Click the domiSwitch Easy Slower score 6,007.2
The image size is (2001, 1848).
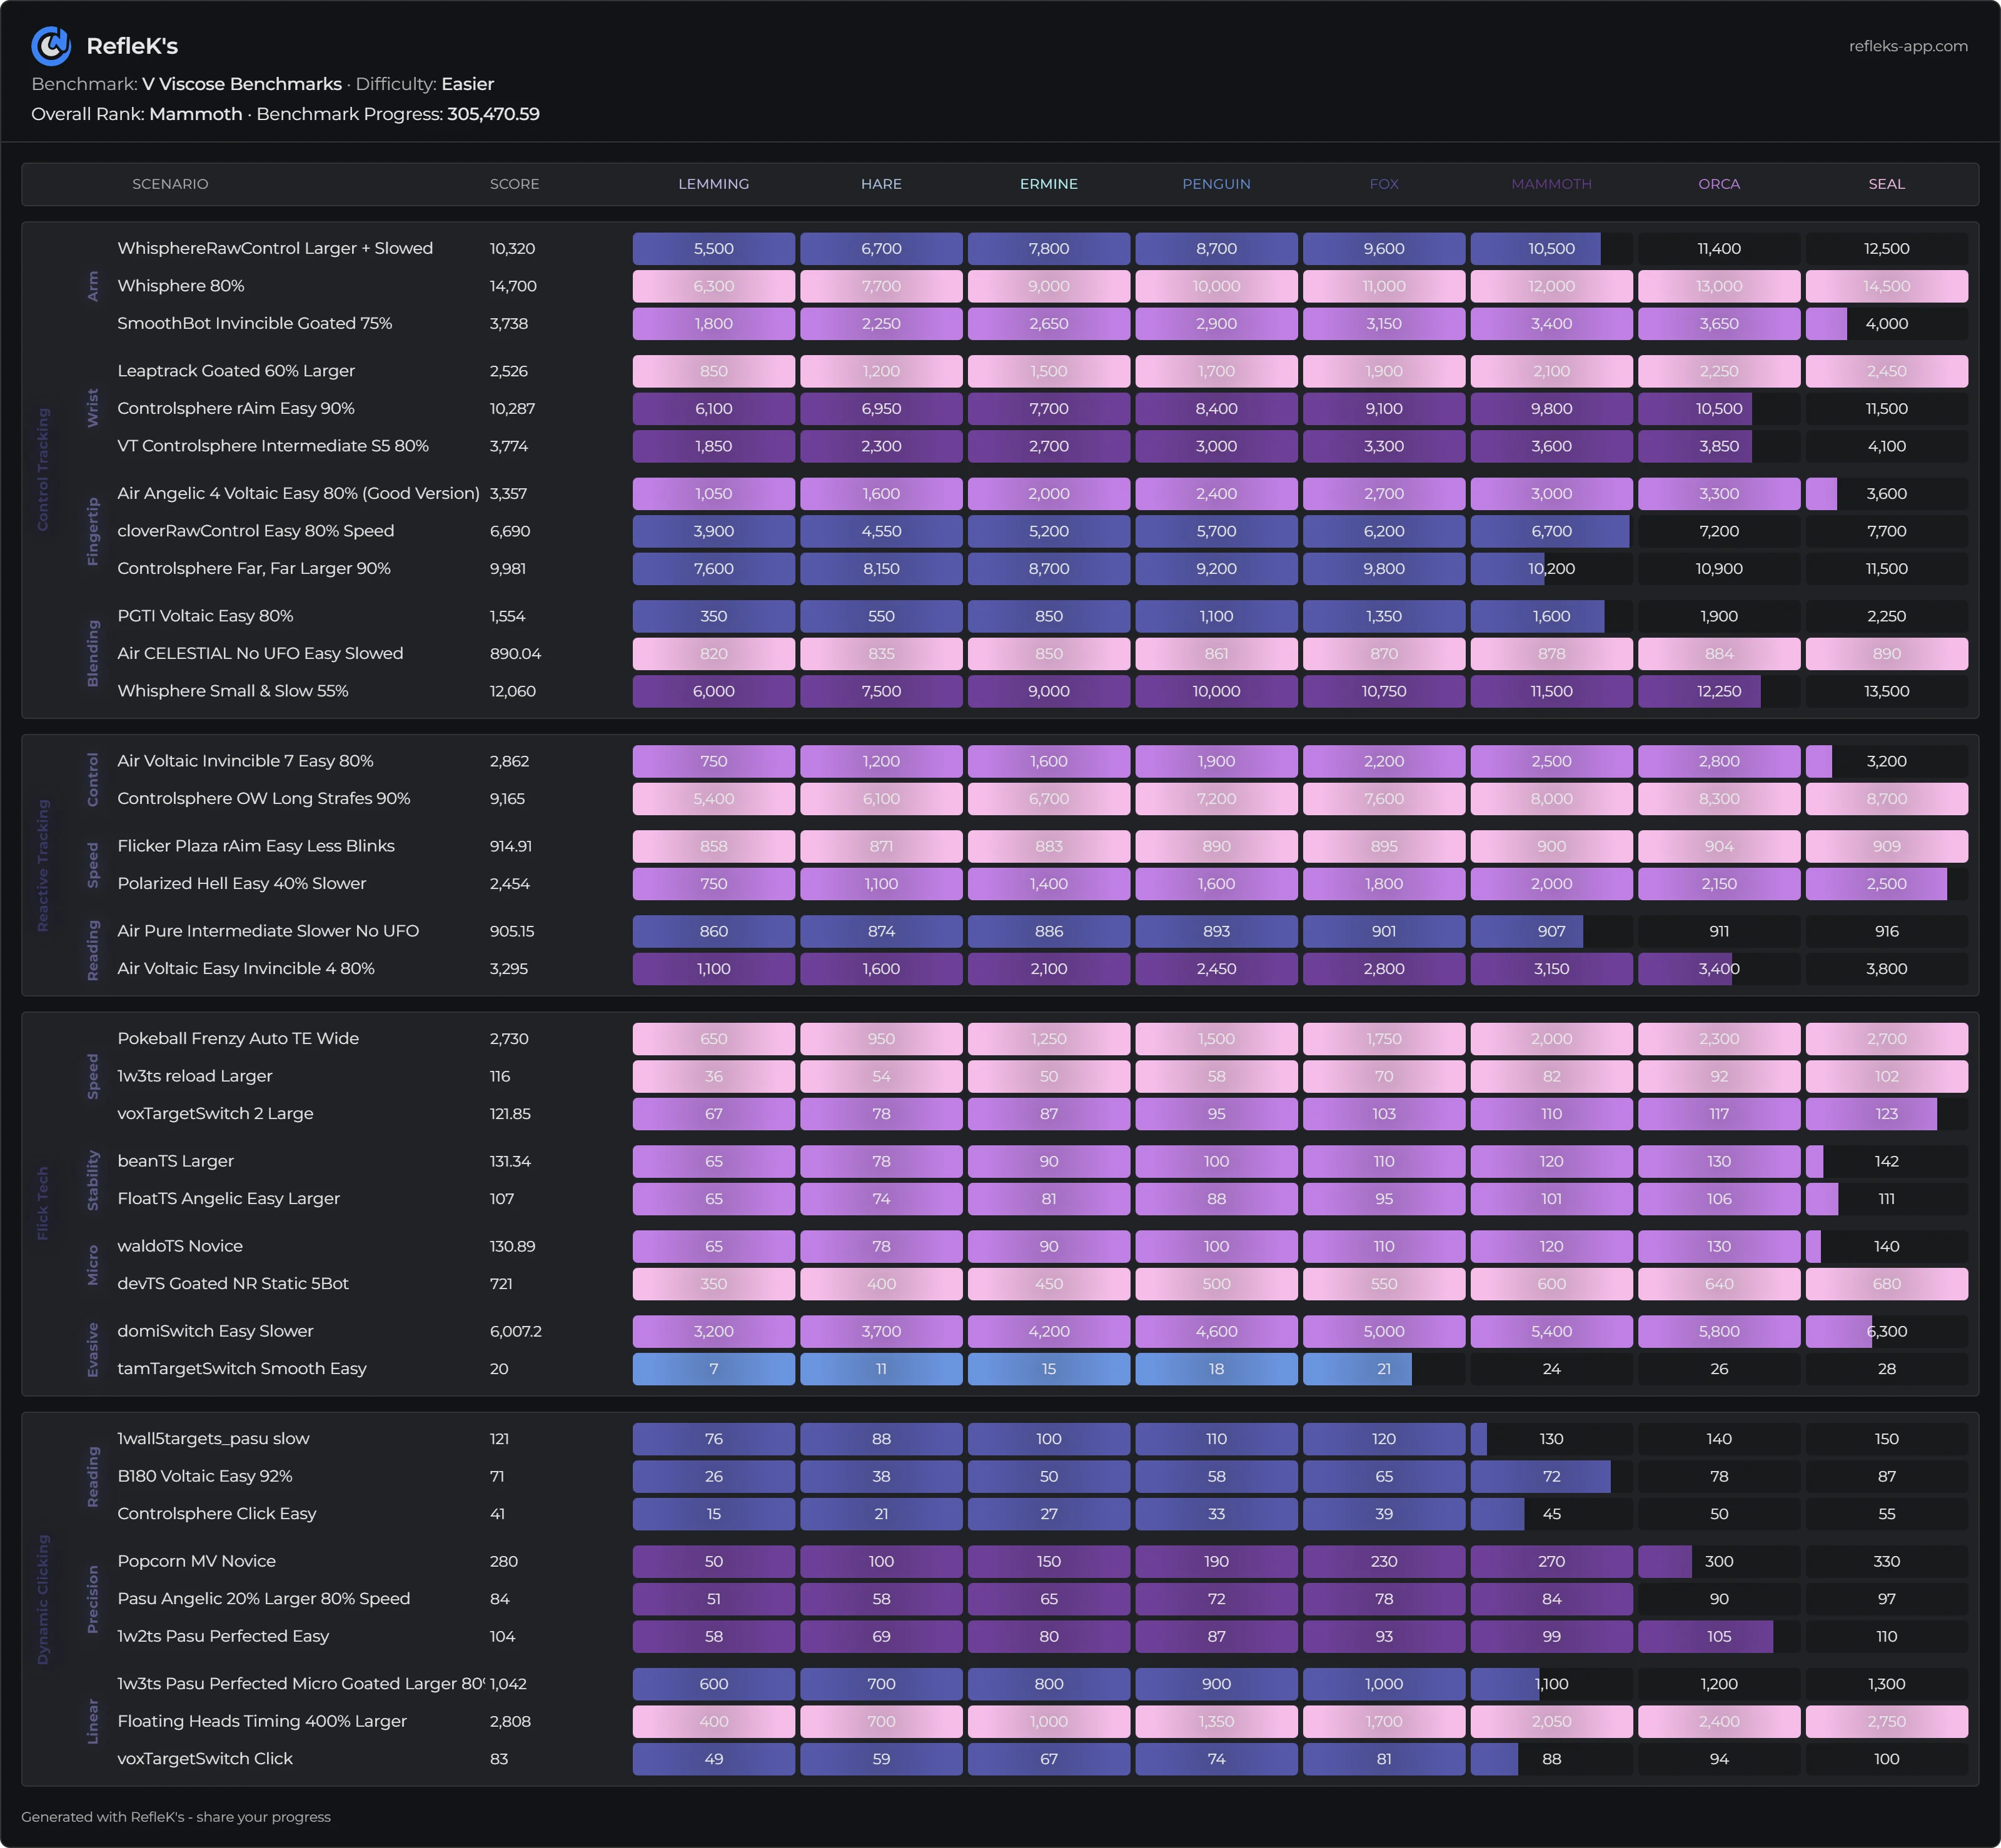515,1331
